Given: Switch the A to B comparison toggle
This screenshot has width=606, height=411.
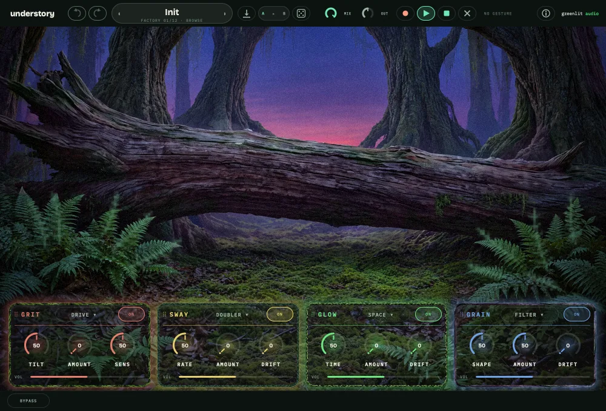Looking at the screenshot, I should 274,13.
